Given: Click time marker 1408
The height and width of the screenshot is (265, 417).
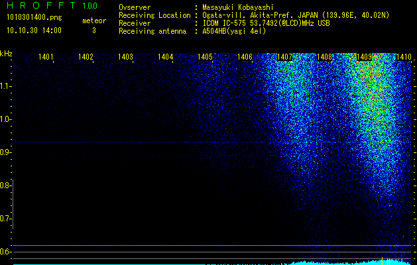Looking at the screenshot, I should [x=324, y=56].
